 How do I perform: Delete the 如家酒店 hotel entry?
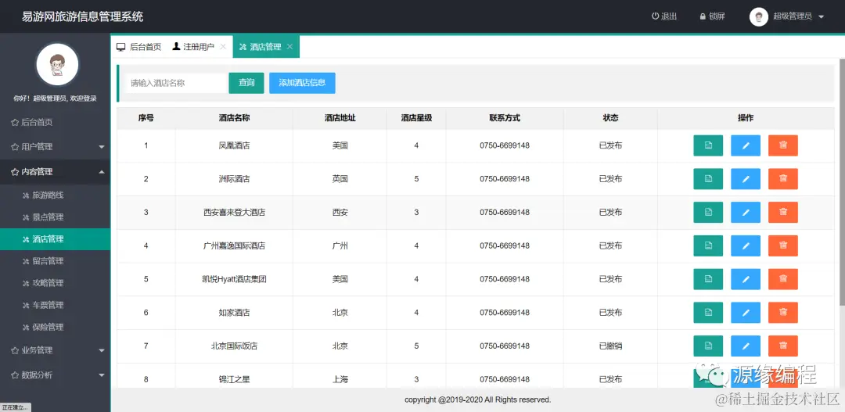tap(782, 313)
